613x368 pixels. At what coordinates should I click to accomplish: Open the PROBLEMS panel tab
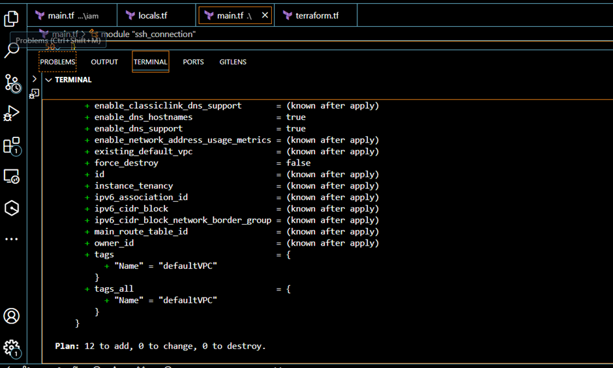click(57, 62)
